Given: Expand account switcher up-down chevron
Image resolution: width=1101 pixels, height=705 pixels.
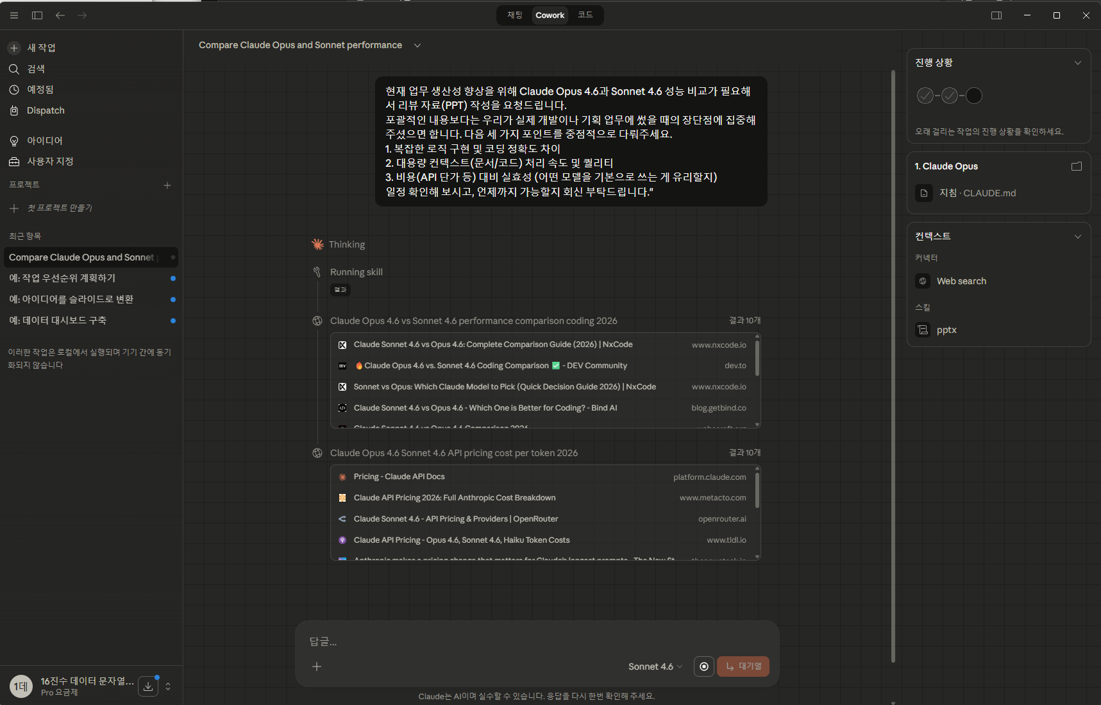Looking at the screenshot, I should point(168,686).
